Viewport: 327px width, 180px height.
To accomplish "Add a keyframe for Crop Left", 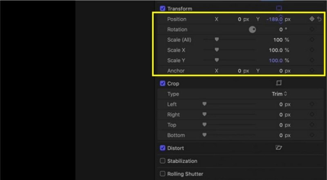I will (312, 104).
